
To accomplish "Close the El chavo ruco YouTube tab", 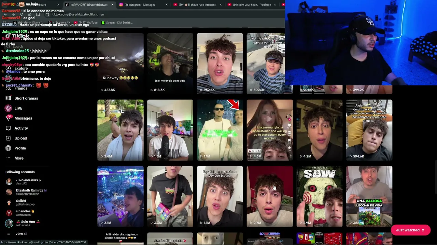I will [221, 5].
